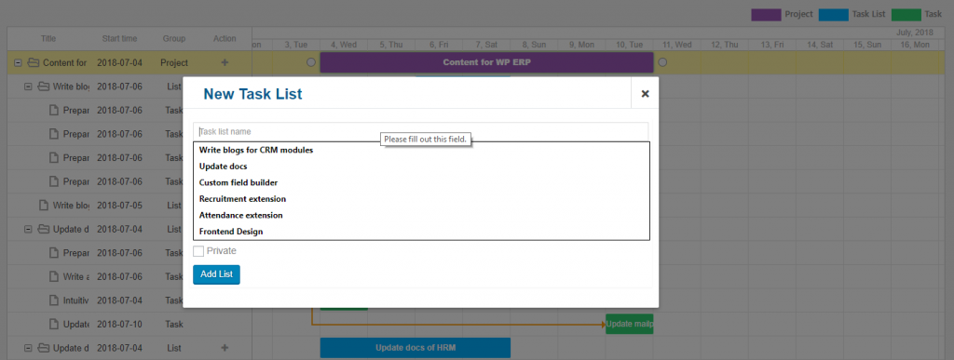Click plus action icon in the last 'Update d' row
Screen dimensions: 954x360
[225, 348]
